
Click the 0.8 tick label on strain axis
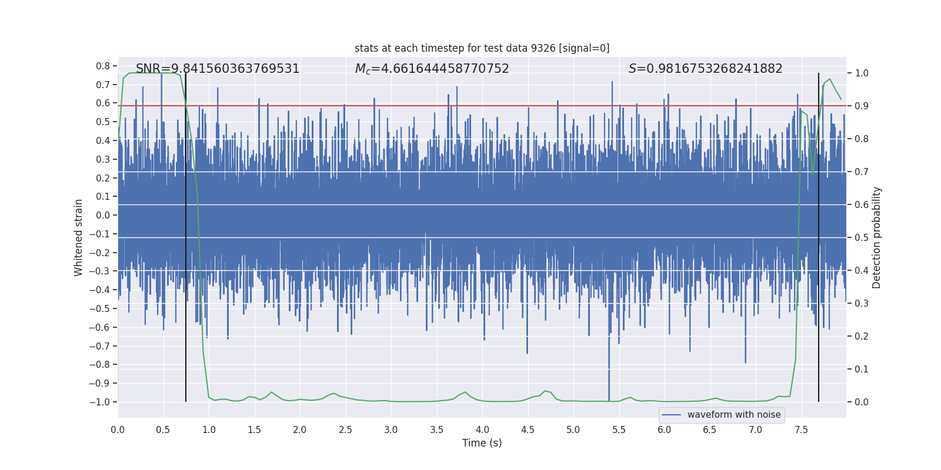click(104, 66)
